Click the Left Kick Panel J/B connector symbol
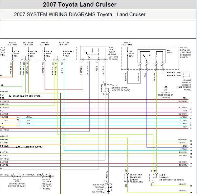This screenshot has width=197, height=194. [x=46, y=176]
